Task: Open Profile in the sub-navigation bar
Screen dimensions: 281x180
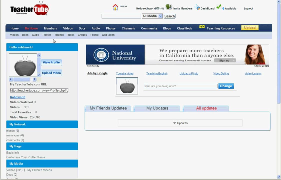Action: tap(94, 35)
